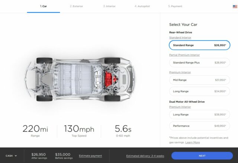Pick rear-wheel drive Long Range $34,950

coord(199,91)
